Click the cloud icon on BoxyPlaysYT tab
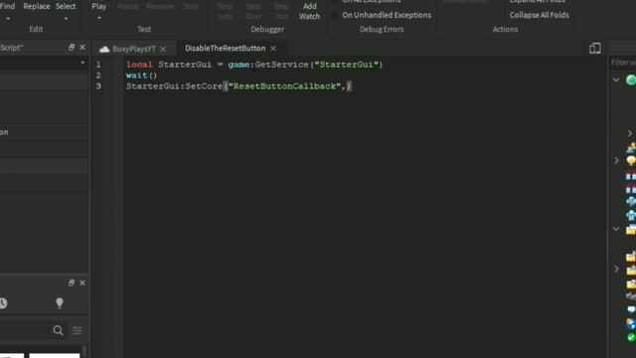Screen dimensions: 636x358 tap(104, 49)
